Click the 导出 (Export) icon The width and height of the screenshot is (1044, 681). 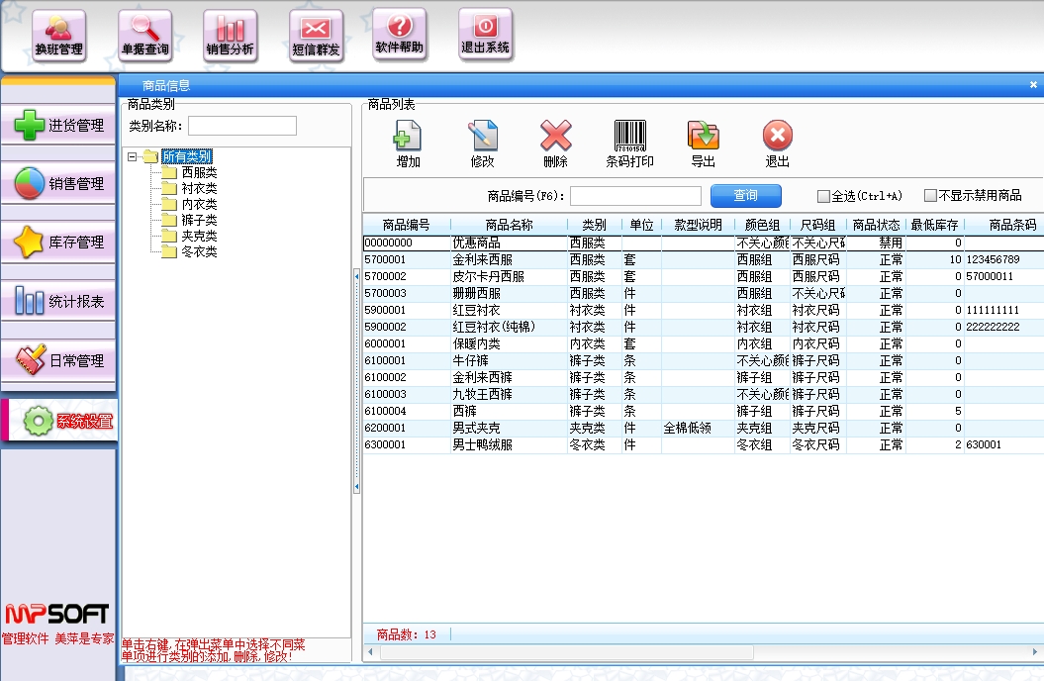coord(703,144)
